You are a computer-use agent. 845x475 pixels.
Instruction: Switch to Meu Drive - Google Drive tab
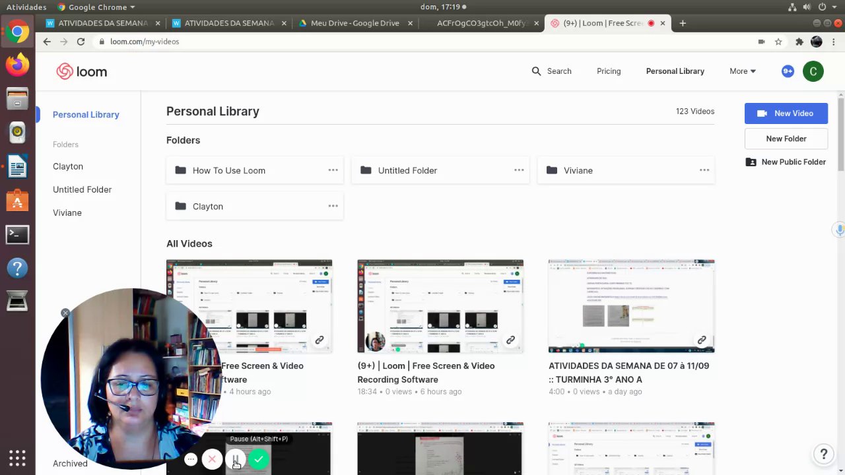coord(355,23)
